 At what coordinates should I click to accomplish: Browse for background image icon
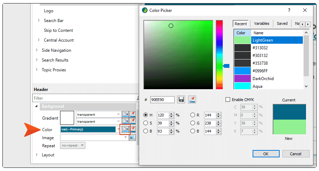pyautogui.click(x=132, y=137)
